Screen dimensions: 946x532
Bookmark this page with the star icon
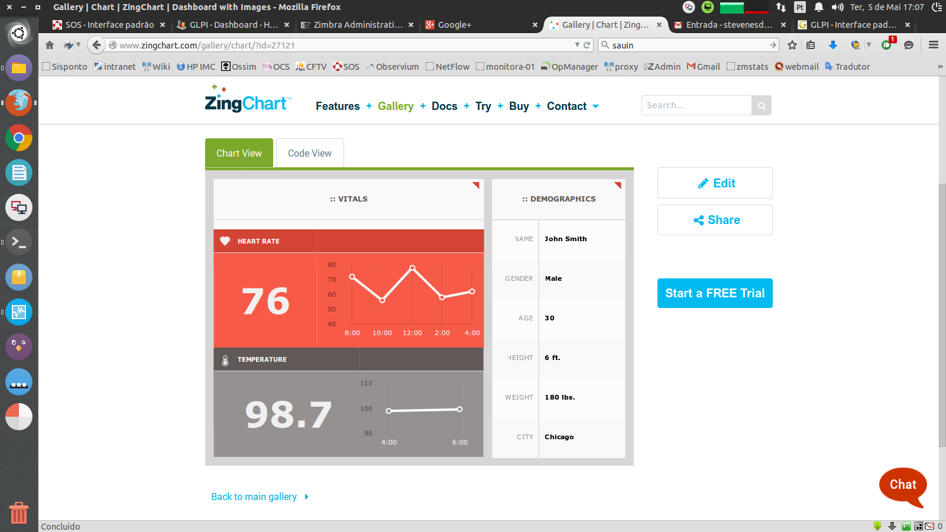792,45
